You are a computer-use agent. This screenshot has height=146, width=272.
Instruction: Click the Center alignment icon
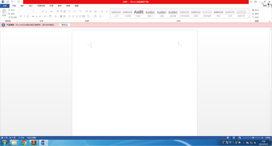[73, 16]
